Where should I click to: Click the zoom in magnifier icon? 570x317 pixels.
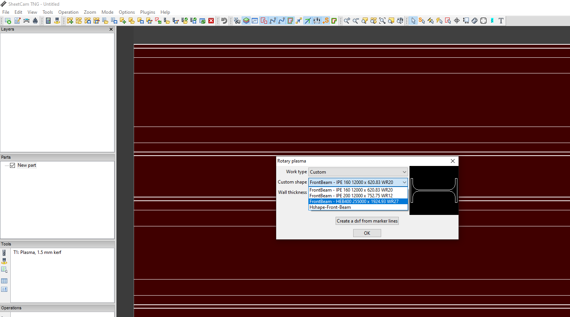(x=347, y=21)
